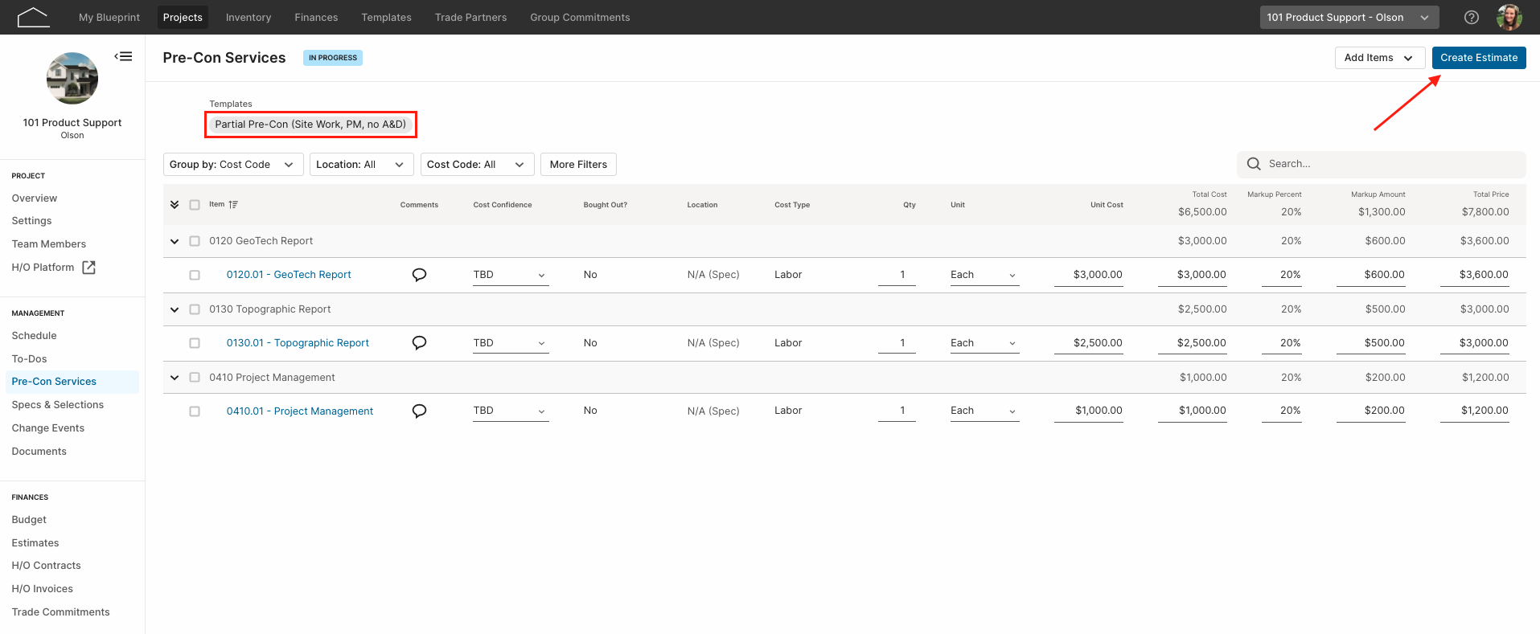Edit Markup Percent for Project Management row

point(1281,411)
